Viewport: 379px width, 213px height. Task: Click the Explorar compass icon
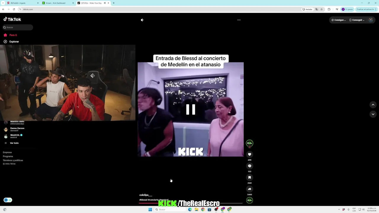click(5, 42)
